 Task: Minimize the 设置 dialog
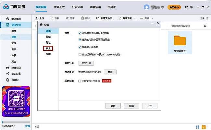(x=152, y=23)
